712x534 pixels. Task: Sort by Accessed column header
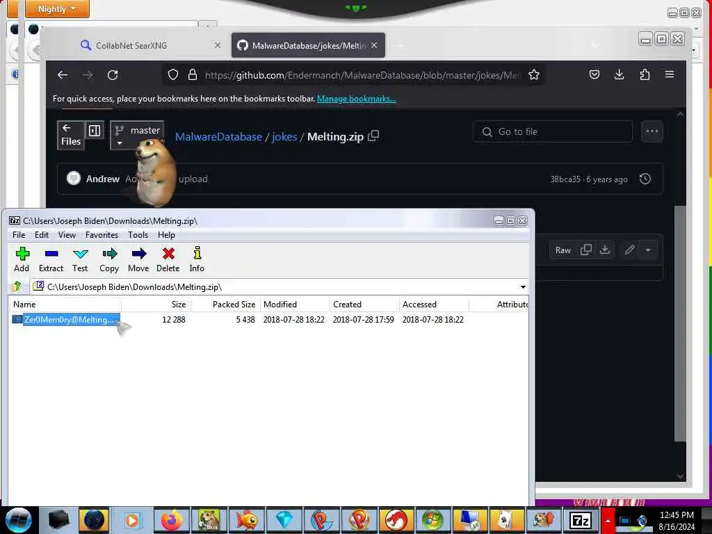tap(434, 305)
